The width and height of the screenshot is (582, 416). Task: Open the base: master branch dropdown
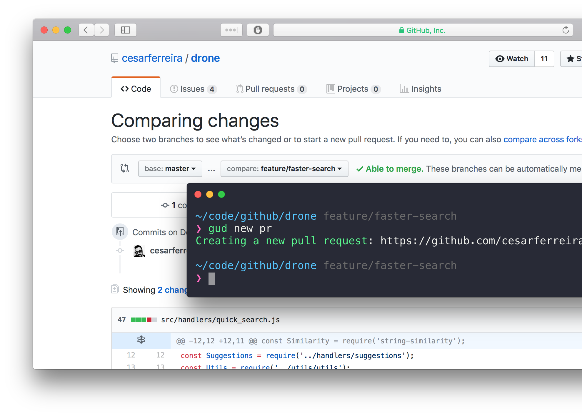(x=170, y=169)
